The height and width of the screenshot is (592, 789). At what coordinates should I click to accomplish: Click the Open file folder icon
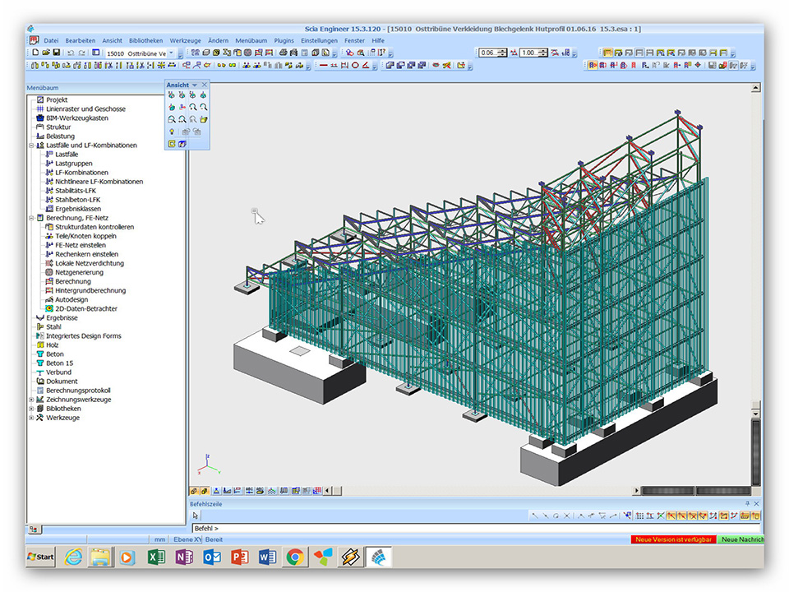[x=46, y=53]
